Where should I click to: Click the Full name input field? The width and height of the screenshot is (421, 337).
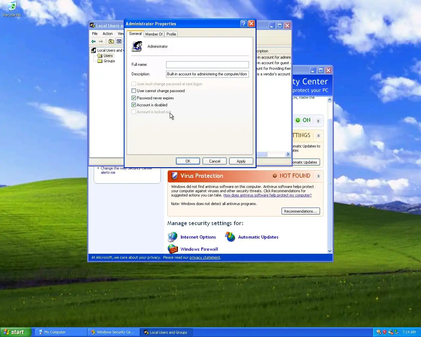207,65
